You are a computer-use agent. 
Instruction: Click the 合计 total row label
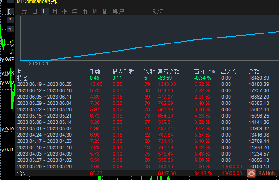[22, 173]
